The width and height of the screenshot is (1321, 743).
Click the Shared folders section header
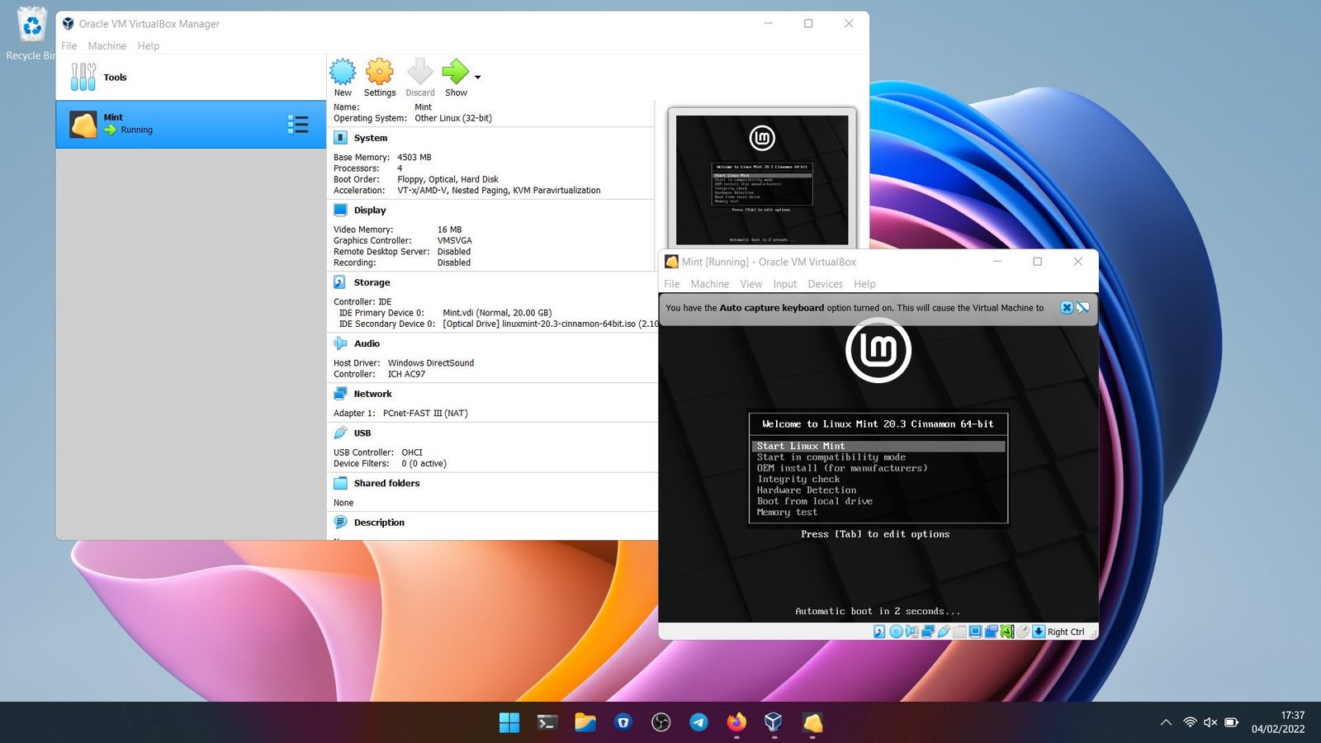[386, 484]
